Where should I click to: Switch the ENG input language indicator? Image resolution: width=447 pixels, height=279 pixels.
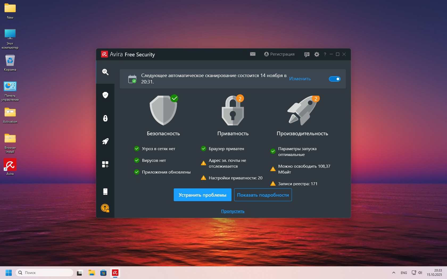coord(404,273)
